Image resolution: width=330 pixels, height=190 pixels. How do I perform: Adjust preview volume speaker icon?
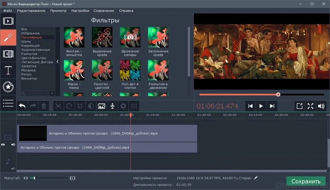321,106
